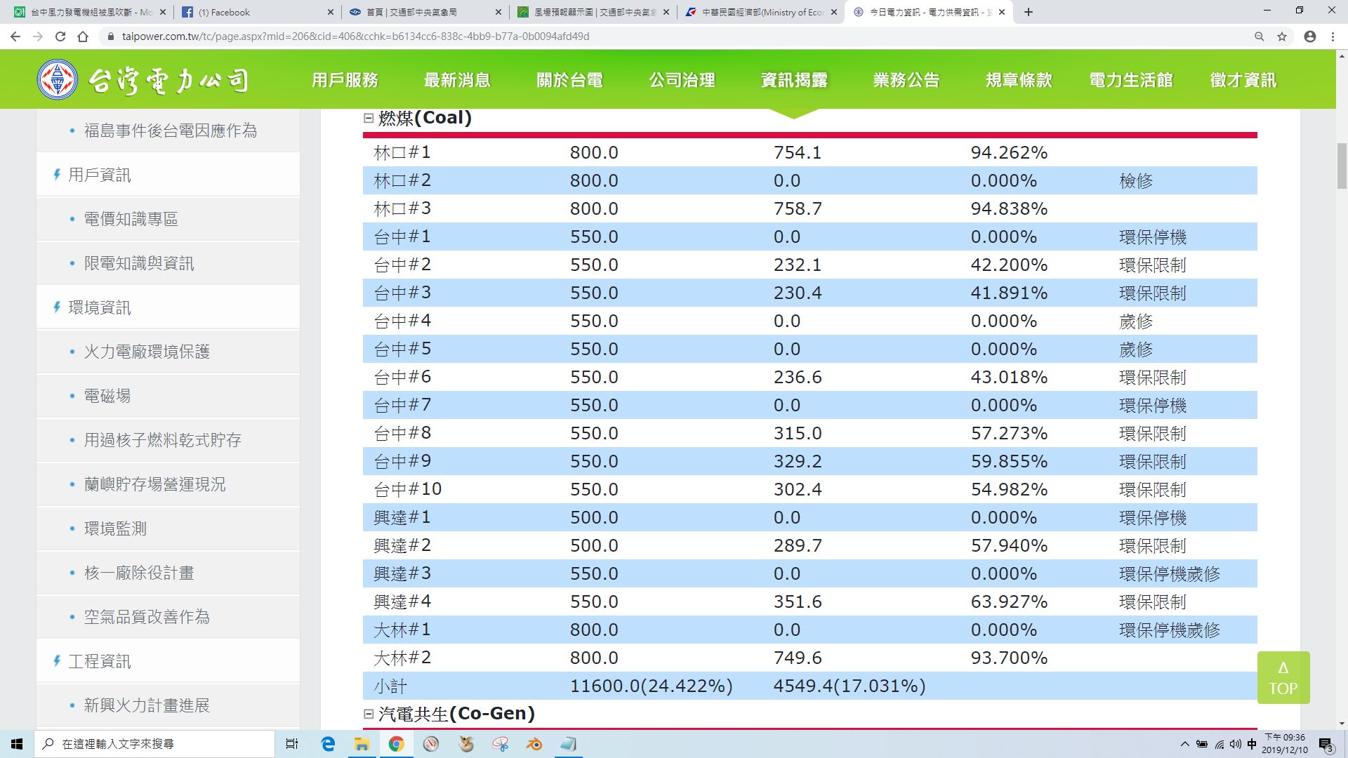Select subtotal 11600.0(24.422%) cell
The image size is (1348, 758).
651,686
